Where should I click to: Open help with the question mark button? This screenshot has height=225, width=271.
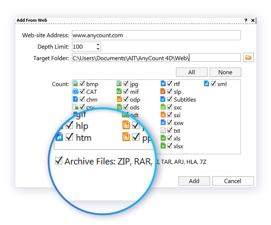[x=246, y=20]
